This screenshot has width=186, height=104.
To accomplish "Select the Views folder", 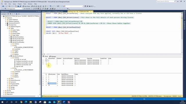I will 12,79.
